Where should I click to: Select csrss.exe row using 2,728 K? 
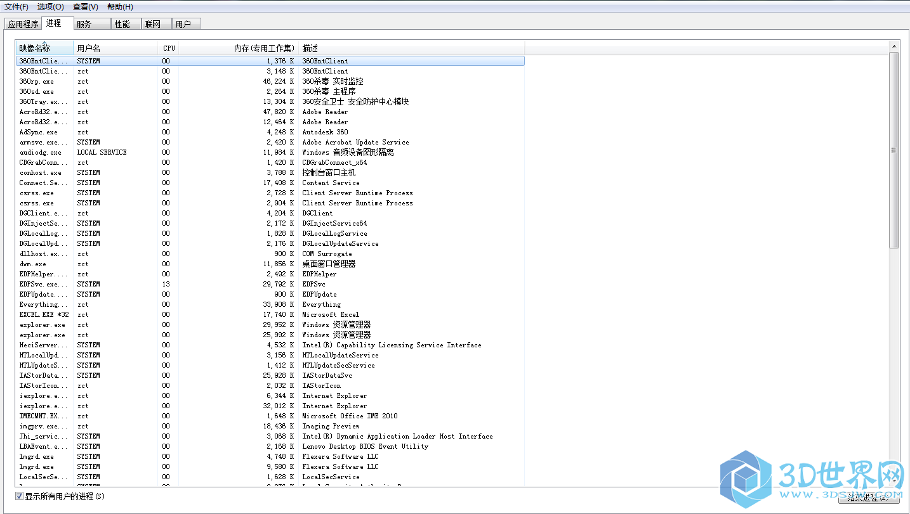click(270, 193)
